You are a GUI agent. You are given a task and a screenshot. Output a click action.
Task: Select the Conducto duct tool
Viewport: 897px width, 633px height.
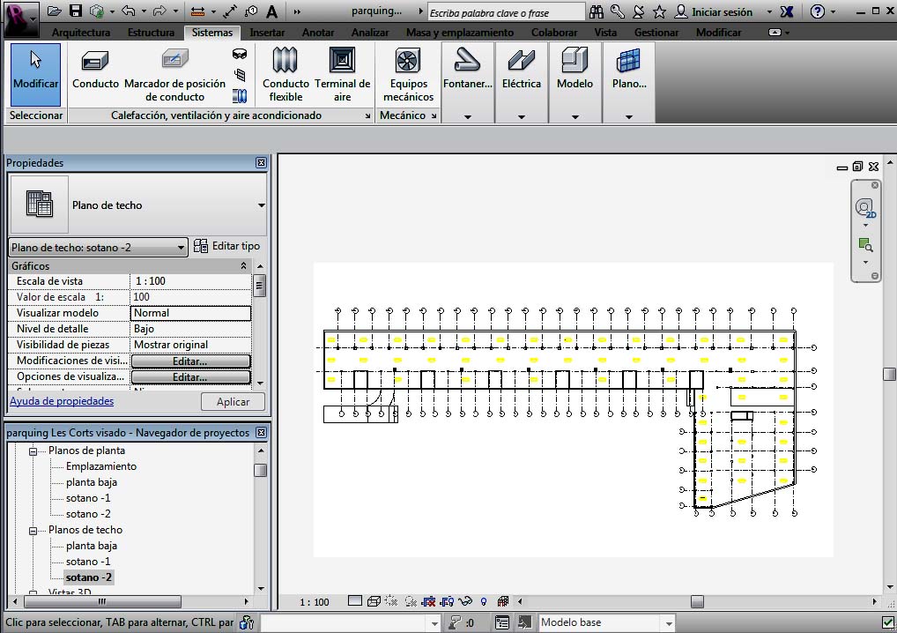(95, 71)
